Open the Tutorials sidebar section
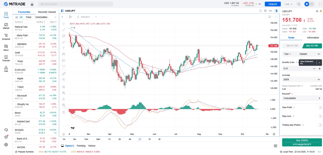The width and height of the screenshot is (323, 155). pyautogui.click(x=6, y=58)
